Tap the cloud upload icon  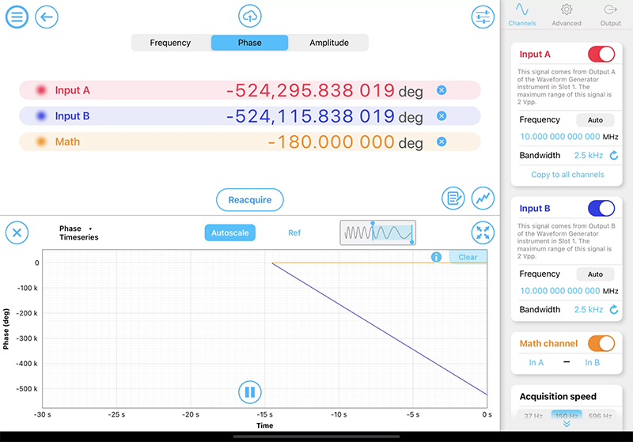tap(249, 16)
